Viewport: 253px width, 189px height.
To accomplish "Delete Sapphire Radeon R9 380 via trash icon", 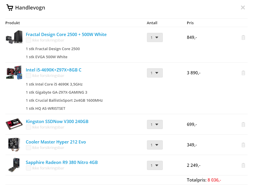I will coord(243,165).
